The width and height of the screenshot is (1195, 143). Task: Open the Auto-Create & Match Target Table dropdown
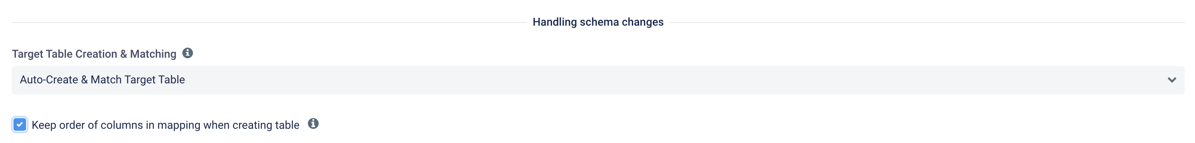click(598, 80)
